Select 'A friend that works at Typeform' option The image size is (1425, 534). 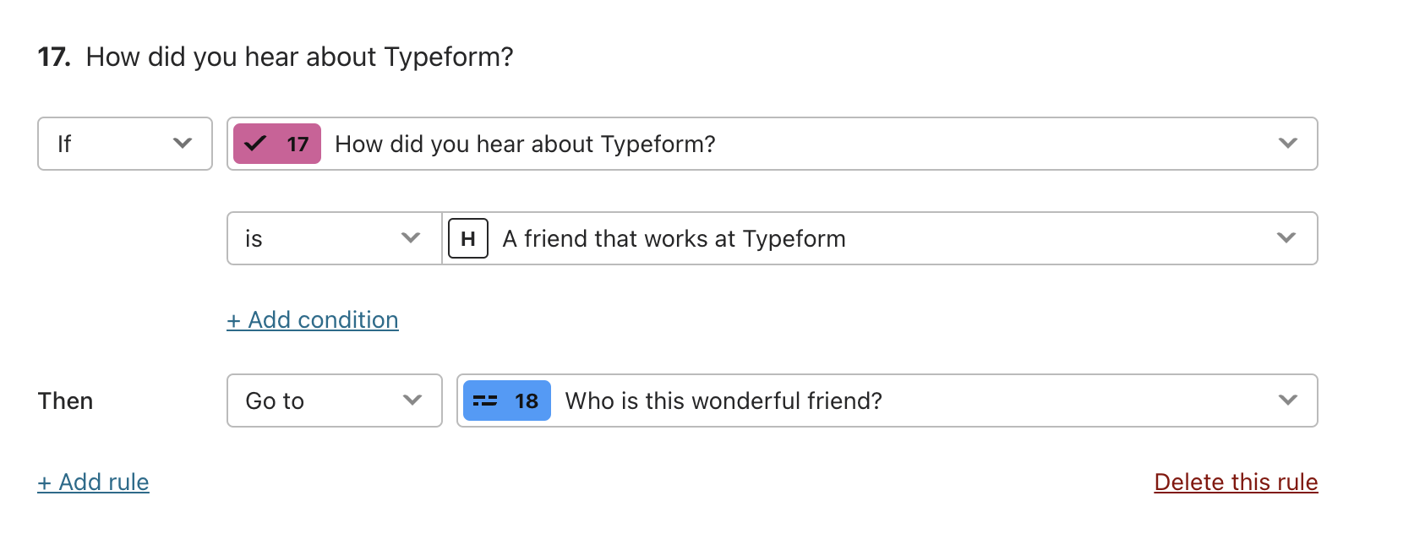tap(880, 238)
